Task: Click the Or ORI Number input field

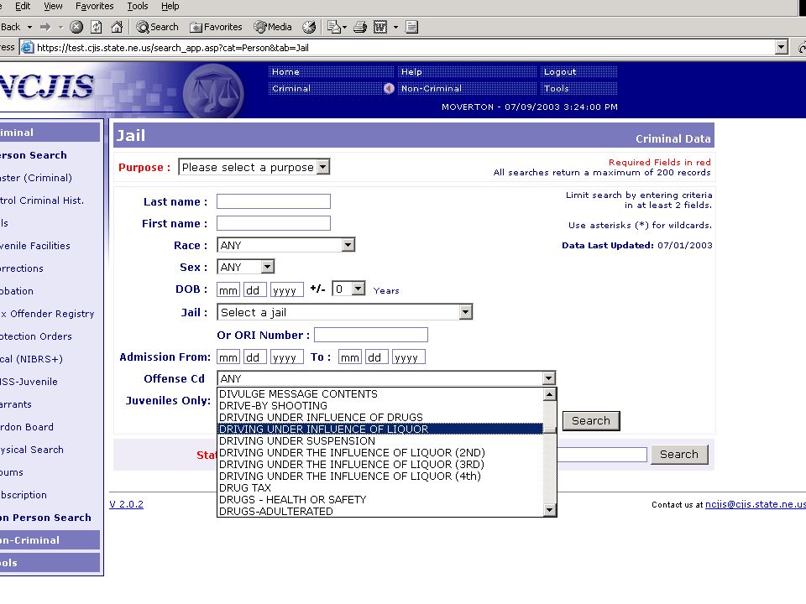Action: pyautogui.click(x=370, y=335)
